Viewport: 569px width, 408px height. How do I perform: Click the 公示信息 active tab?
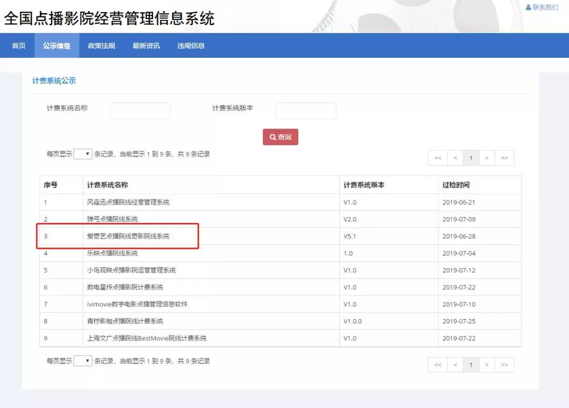(x=56, y=46)
